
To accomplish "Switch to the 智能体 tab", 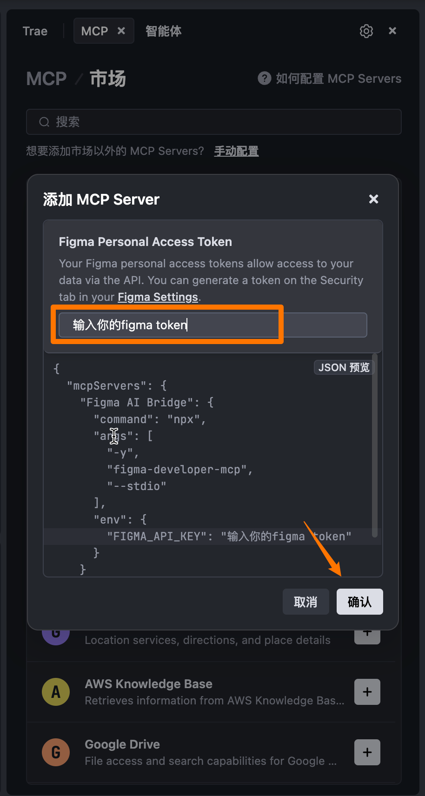I will 163,31.
